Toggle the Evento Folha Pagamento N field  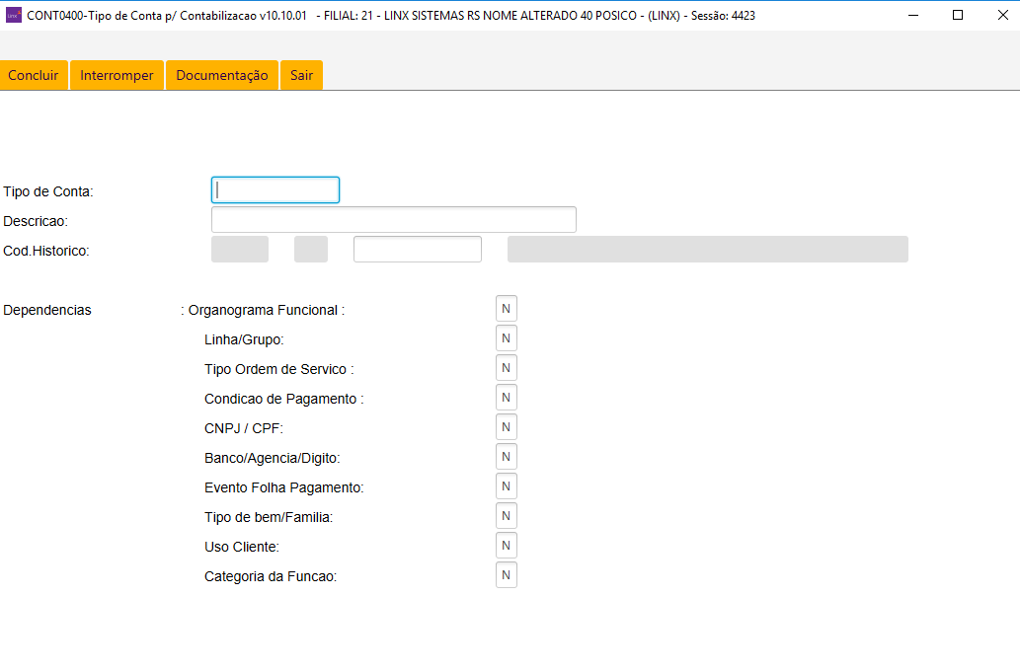507,486
